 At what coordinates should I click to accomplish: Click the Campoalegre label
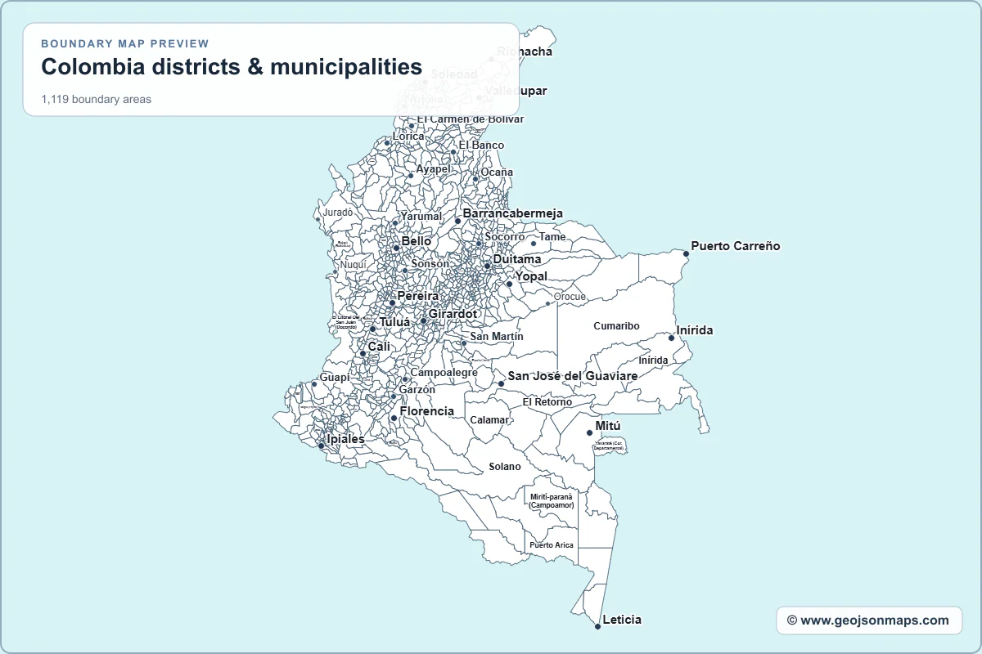(x=443, y=373)
